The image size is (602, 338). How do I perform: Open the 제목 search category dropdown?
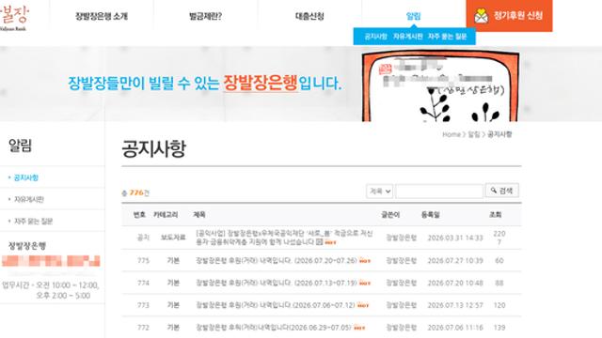[379, 191]
